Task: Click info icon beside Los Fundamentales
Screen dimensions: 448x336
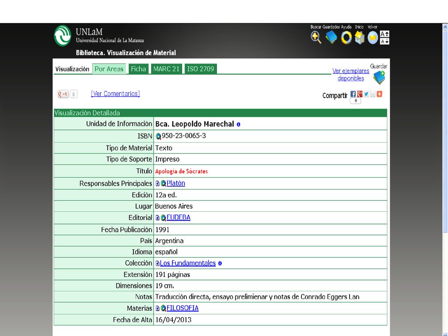Action: 220,263
